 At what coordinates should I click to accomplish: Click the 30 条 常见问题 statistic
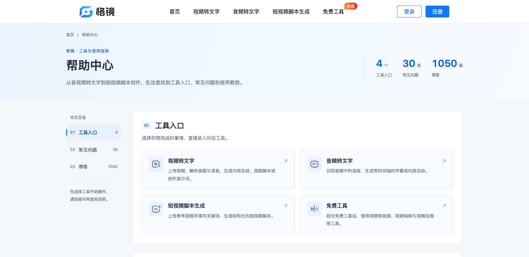[412, 68]
